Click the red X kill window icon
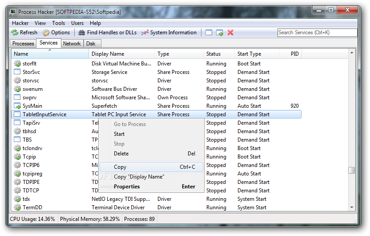Image resolution: width=370 pixels, height=236 pixels. pos(230,33)
